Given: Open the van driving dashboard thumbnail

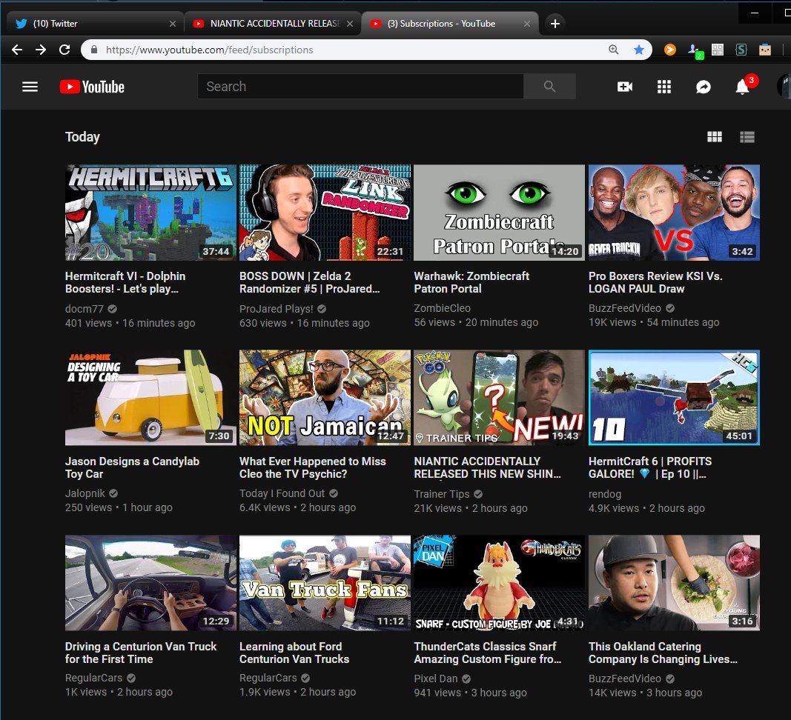Looking at the screenshot, I should pyautogui.click(x=150, y=583).
